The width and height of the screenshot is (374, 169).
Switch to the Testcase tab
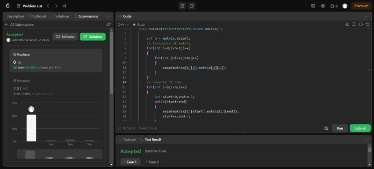click(127, 140)
